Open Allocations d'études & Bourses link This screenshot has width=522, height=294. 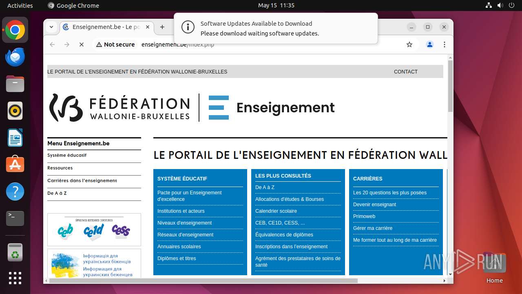(290, 199)
